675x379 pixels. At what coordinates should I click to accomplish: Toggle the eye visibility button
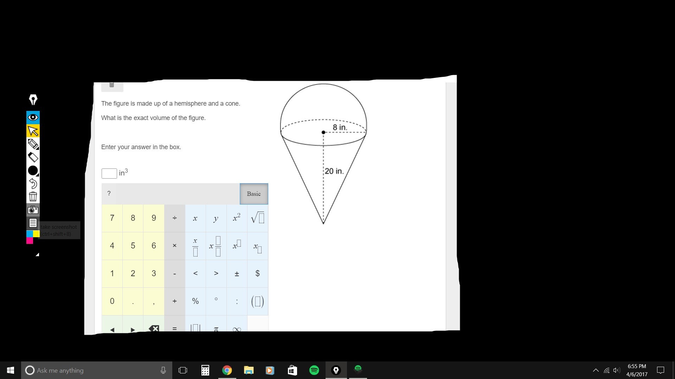click(33, 118)
